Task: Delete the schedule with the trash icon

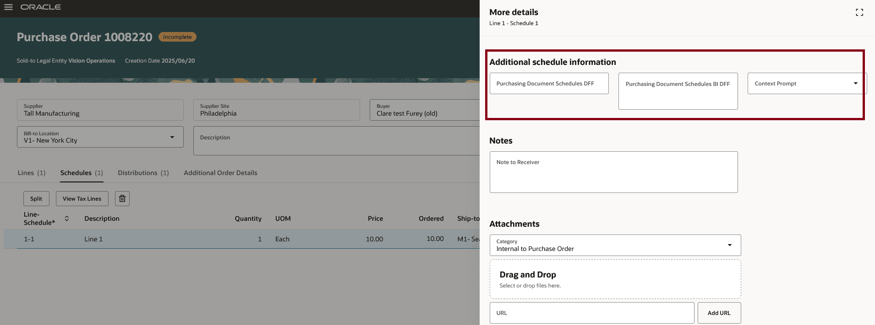Action: 122,198
